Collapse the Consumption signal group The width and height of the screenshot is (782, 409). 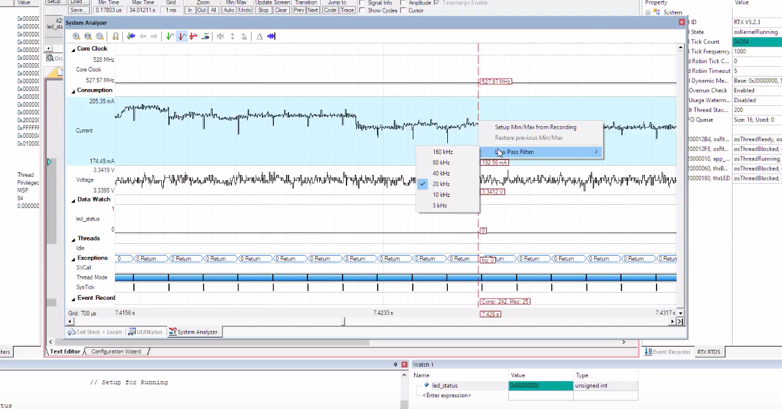(x=73, y=90)
